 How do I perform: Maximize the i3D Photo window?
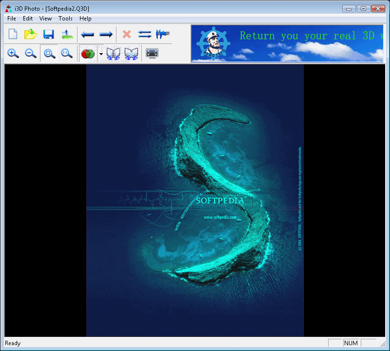pyautogui.click(x=363, y=9)
